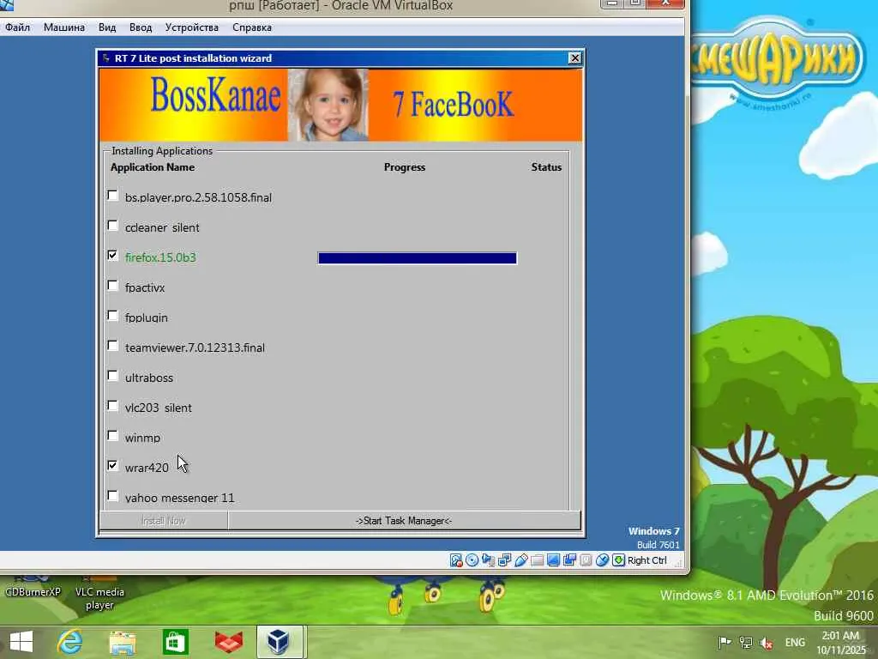Open the Файл menu

[17, 27]
